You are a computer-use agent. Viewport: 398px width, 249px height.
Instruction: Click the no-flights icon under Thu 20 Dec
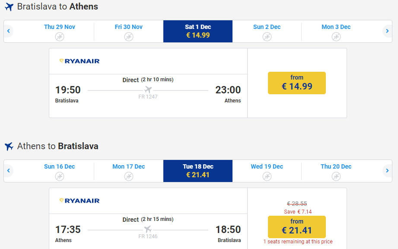click(336, 176)
